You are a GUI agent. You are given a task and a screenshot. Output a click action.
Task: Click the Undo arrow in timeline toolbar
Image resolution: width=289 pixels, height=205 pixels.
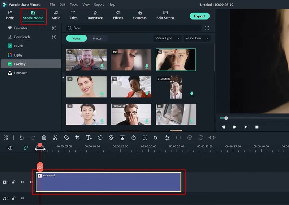(22, 138)
